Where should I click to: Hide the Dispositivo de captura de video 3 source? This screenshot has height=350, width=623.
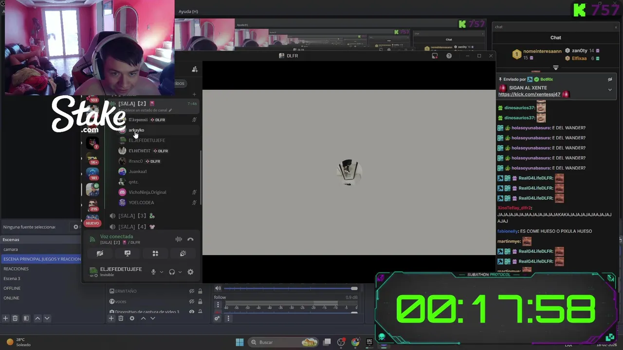192,312
